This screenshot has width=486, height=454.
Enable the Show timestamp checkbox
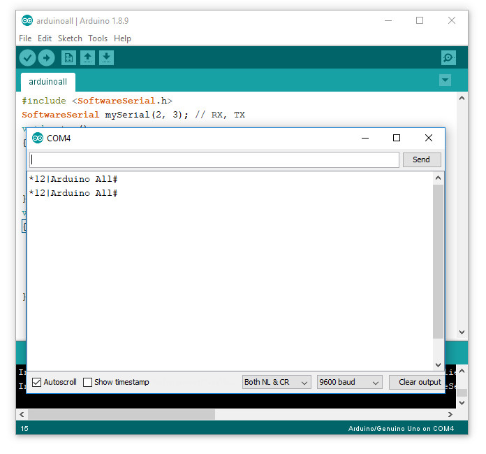point(88,382)
